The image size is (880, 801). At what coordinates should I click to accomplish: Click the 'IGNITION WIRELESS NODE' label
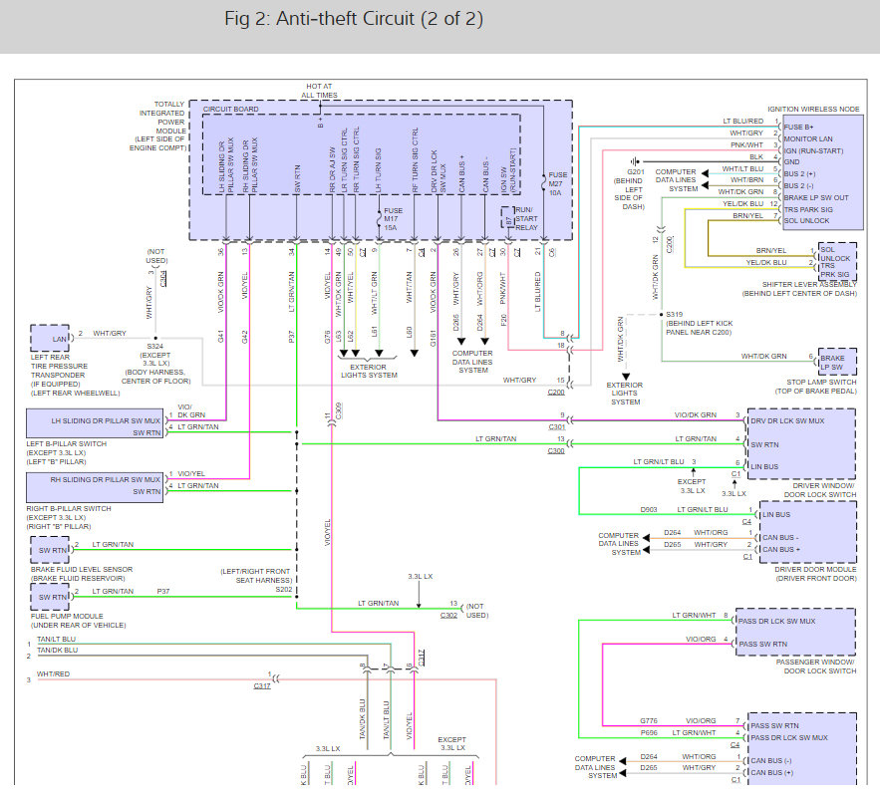click(x=813, y=109)
